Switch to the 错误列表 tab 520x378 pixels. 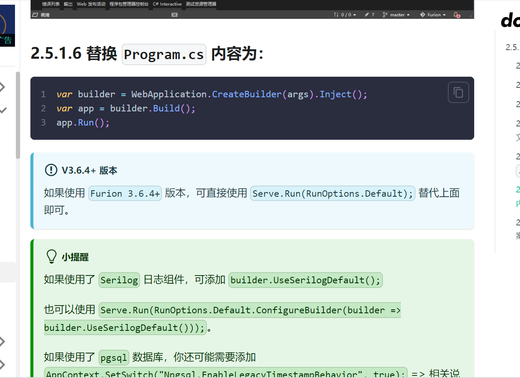[x=51, y=4]
